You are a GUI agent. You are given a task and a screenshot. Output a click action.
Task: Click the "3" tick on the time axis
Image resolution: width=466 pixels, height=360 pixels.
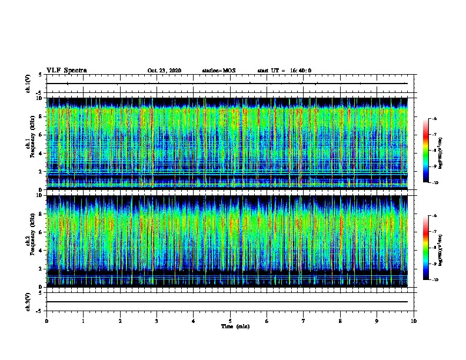(x=157, y=321)
